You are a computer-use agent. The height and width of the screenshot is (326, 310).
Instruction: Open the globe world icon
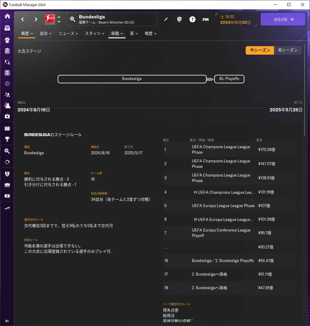click(x=179, y=19)
